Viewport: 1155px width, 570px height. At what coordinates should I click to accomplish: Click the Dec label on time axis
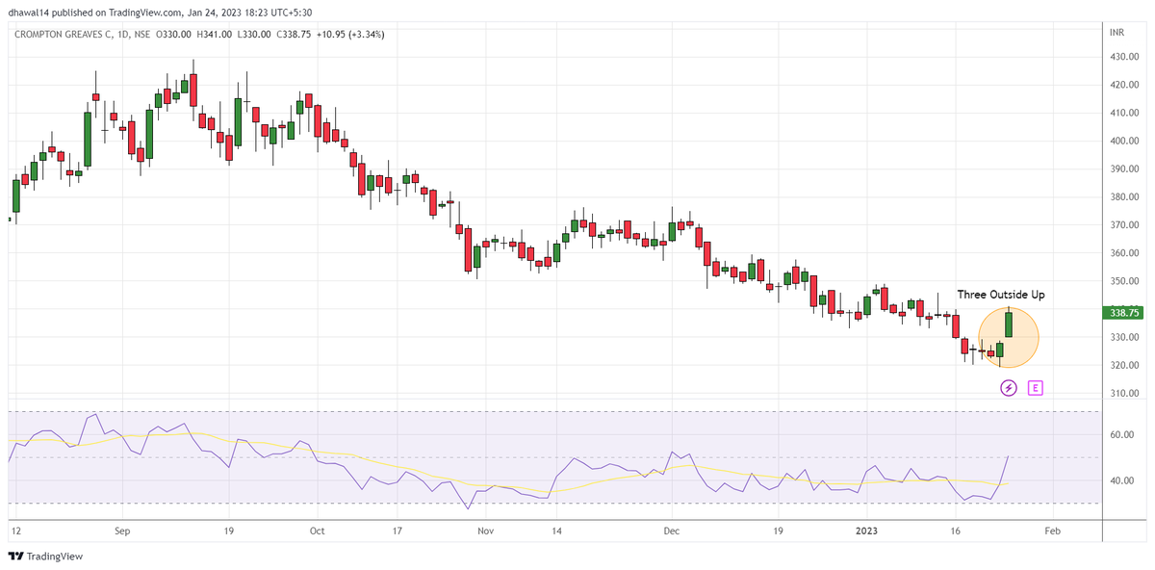pos(672,531)
